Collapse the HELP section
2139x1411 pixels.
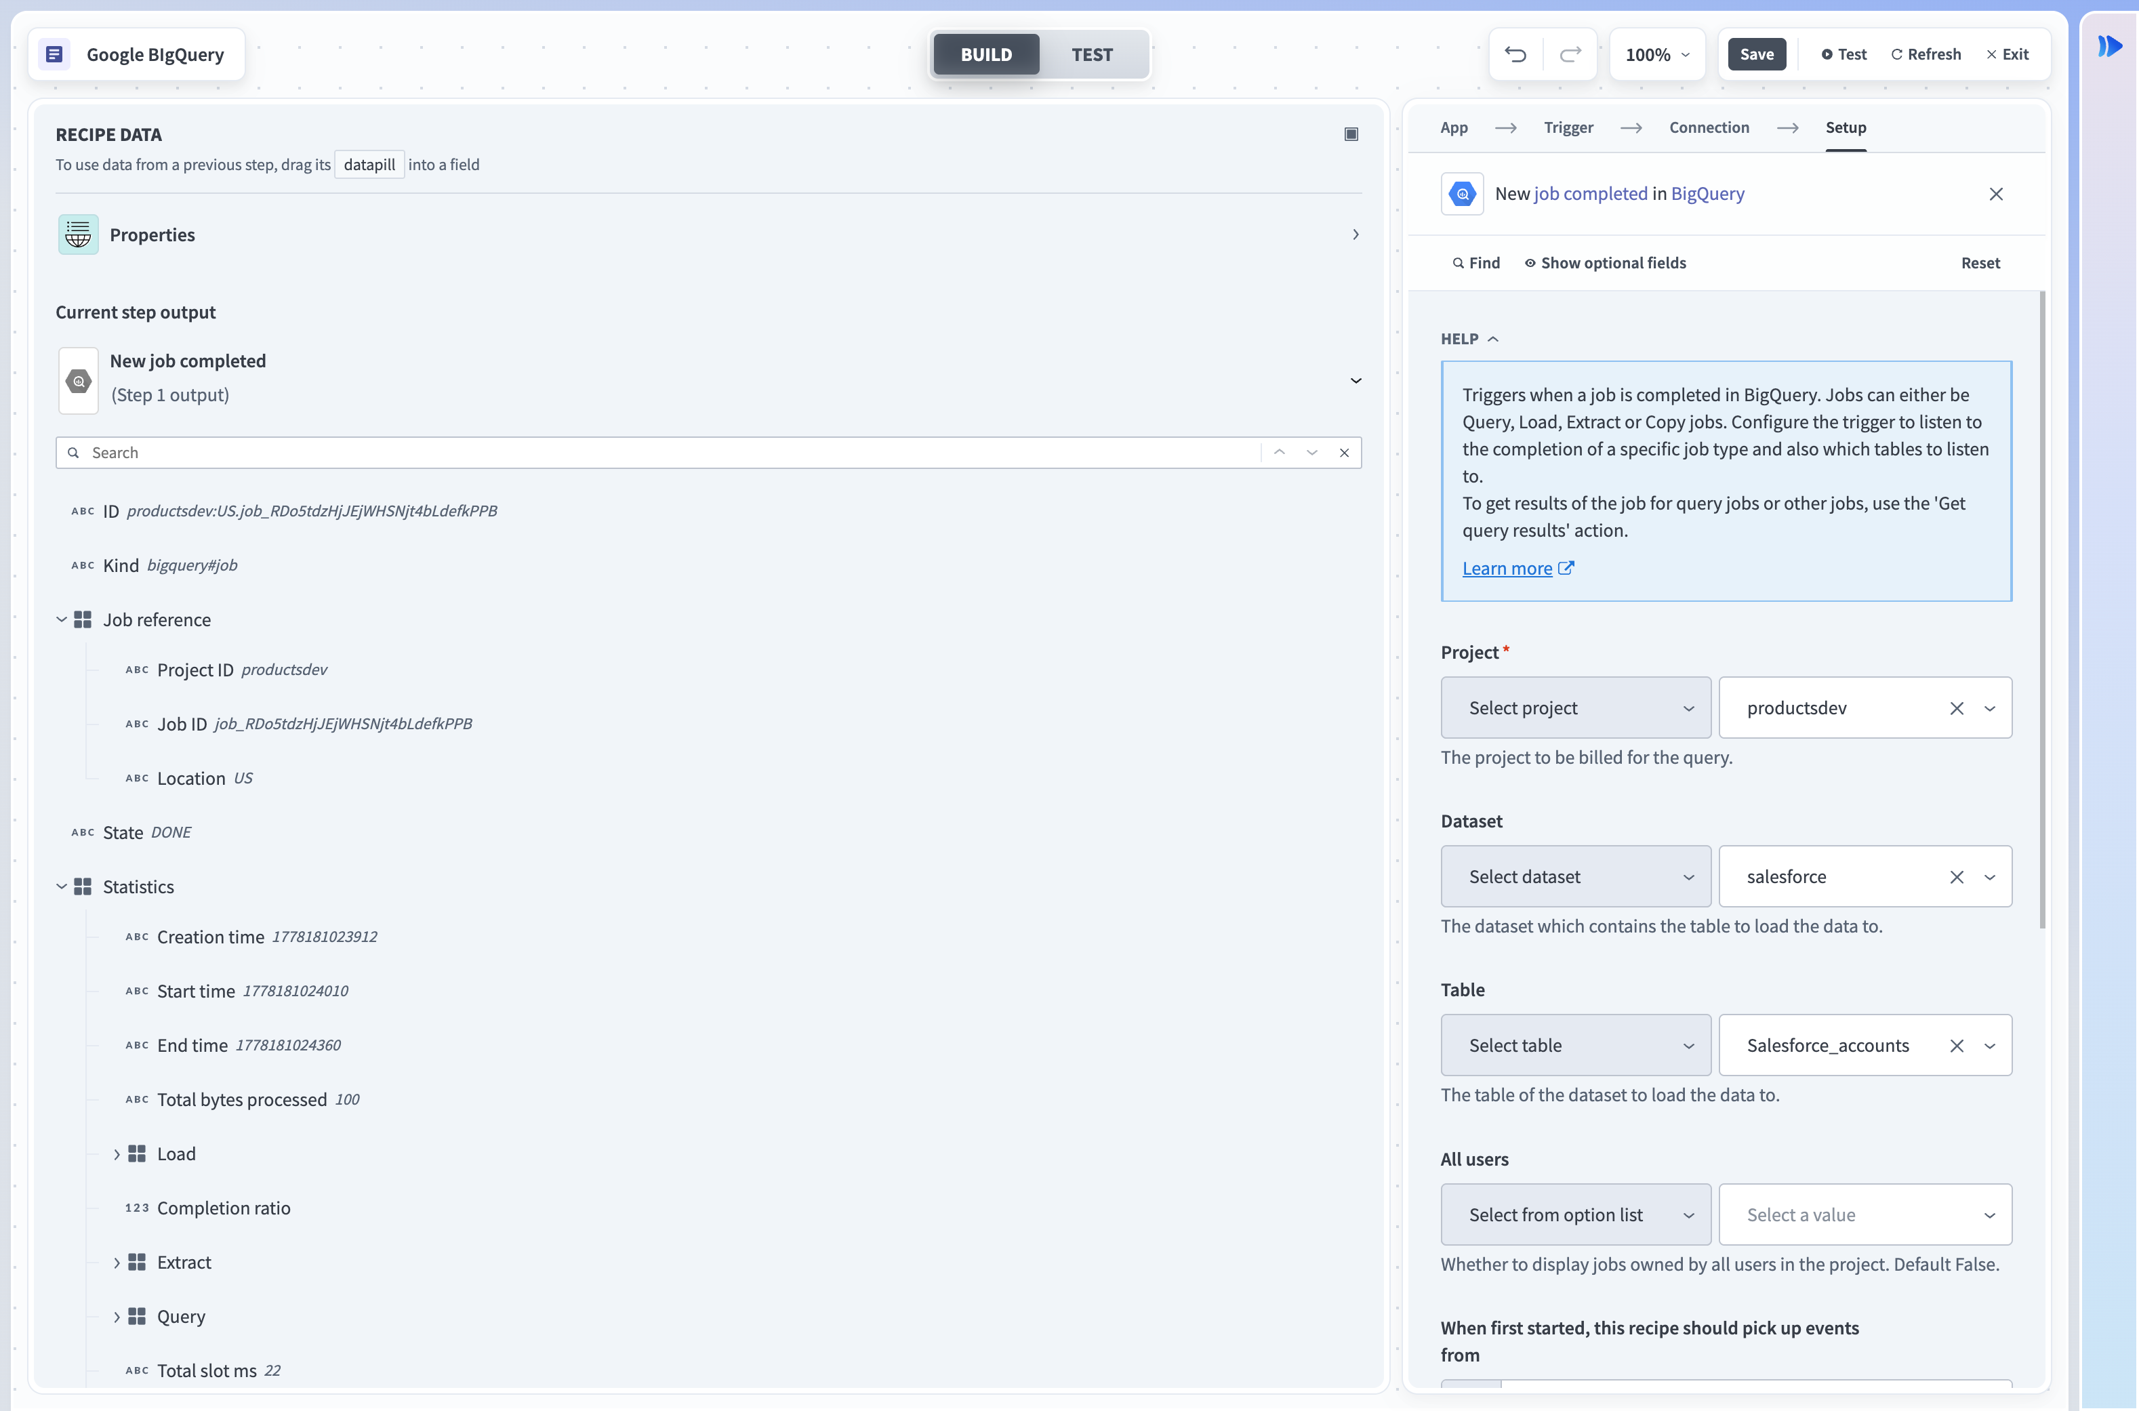pyautogui.click(x=1469, y=340)
